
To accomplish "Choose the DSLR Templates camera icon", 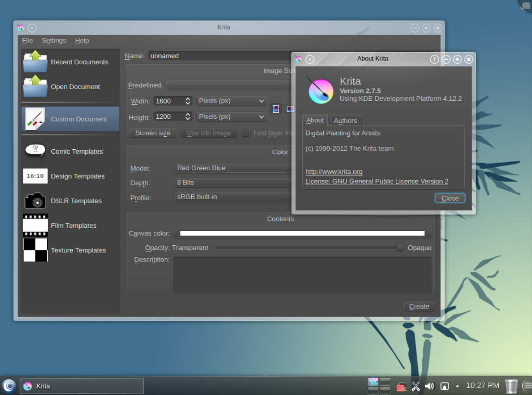I will [35, 201].
